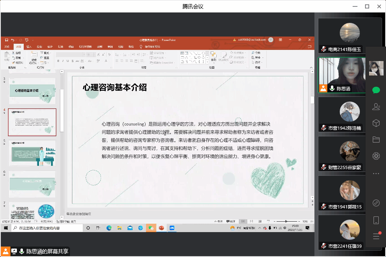Click the PowerPoint icon in Windows taskbar
The width and height of the screenshot is (386, 257).
tap(161, 228)
